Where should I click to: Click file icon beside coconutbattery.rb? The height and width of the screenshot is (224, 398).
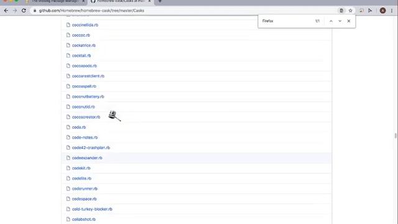coord(68,96)
